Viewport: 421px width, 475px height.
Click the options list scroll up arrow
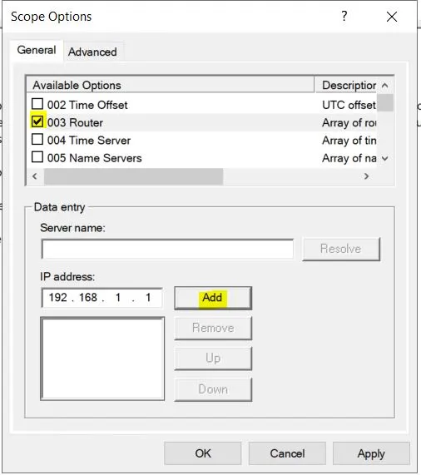(x=384, y=86)
